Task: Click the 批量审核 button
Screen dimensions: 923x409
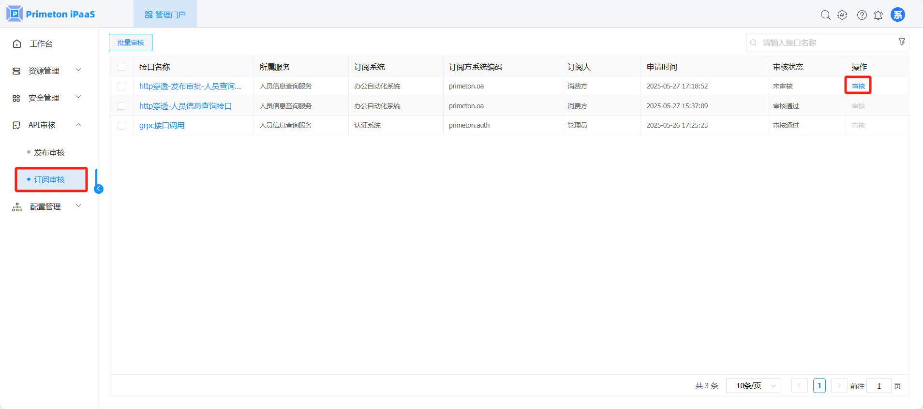Action: tap(131, 43)
